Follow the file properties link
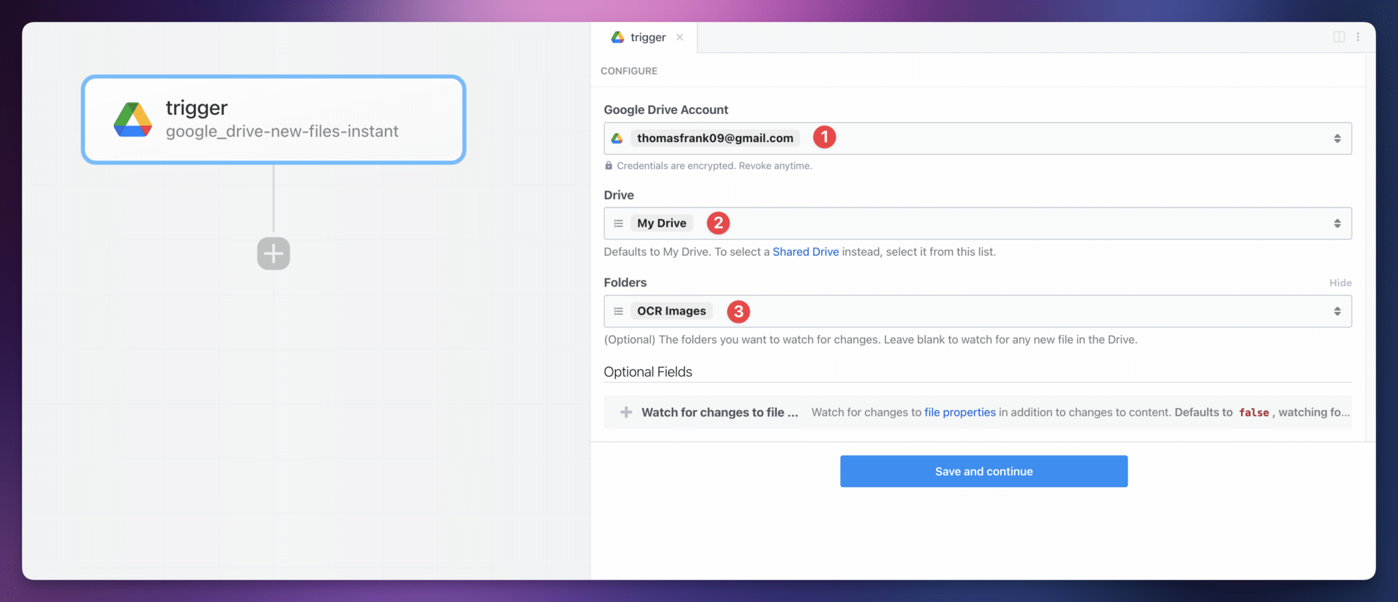This screenshot has height=602, width=1398. [x=959, y=412]
